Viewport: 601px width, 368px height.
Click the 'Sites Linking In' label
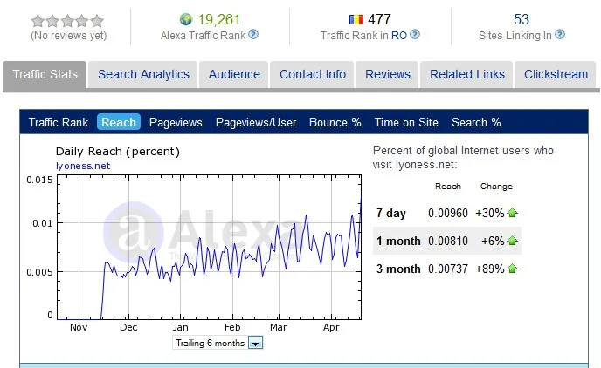tap(515, 36)
